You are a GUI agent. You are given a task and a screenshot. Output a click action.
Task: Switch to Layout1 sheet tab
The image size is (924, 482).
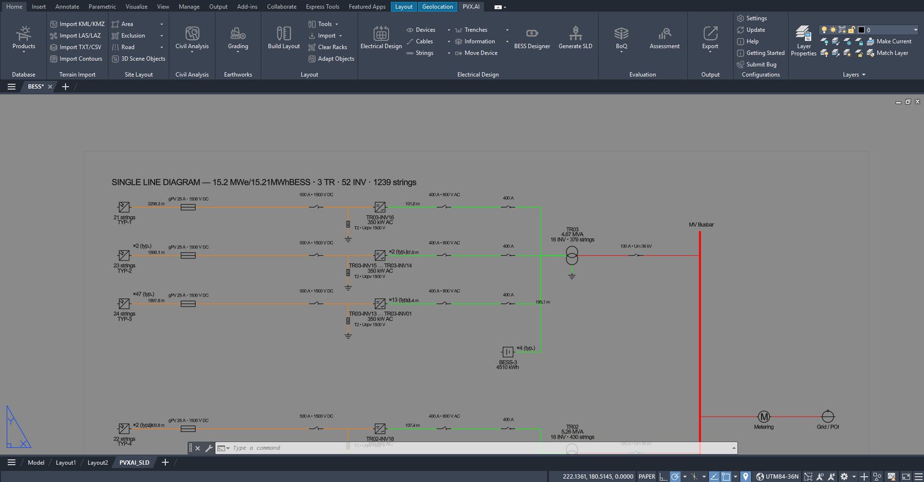tap(65, 462)
